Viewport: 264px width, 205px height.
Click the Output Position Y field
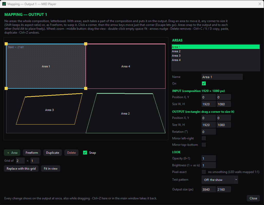[x=224, y=118]
